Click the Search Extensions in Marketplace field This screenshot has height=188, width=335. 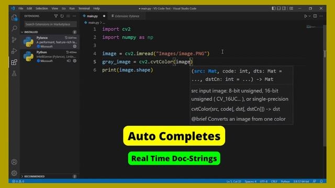50,24
